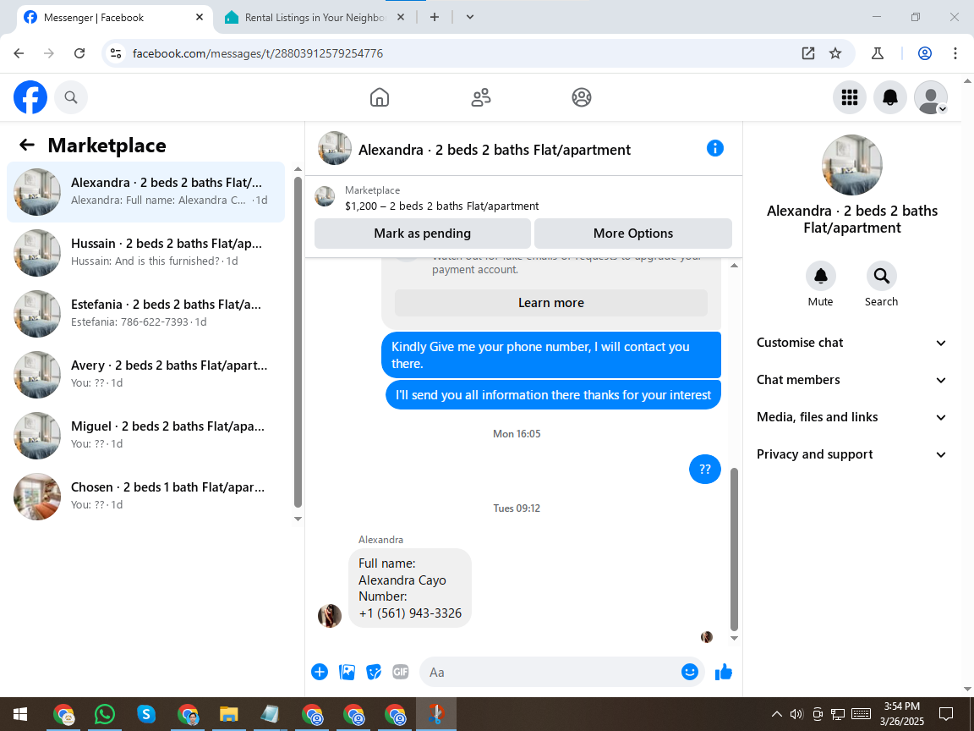Screen dimensions: 974x731
Task: Go to the Home feed icon
Action: pyautogui.click(x=380, y=97)
